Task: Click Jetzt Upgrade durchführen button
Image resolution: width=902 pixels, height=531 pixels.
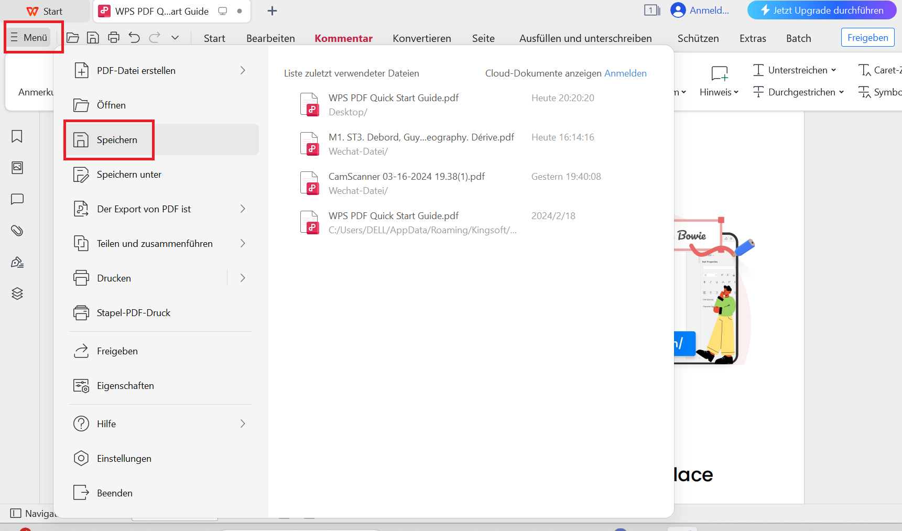Action: [x=821, y=10]
